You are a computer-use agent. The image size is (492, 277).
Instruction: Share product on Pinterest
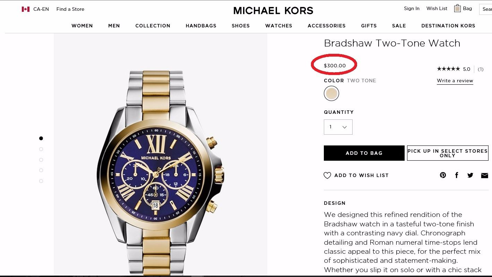443,175
